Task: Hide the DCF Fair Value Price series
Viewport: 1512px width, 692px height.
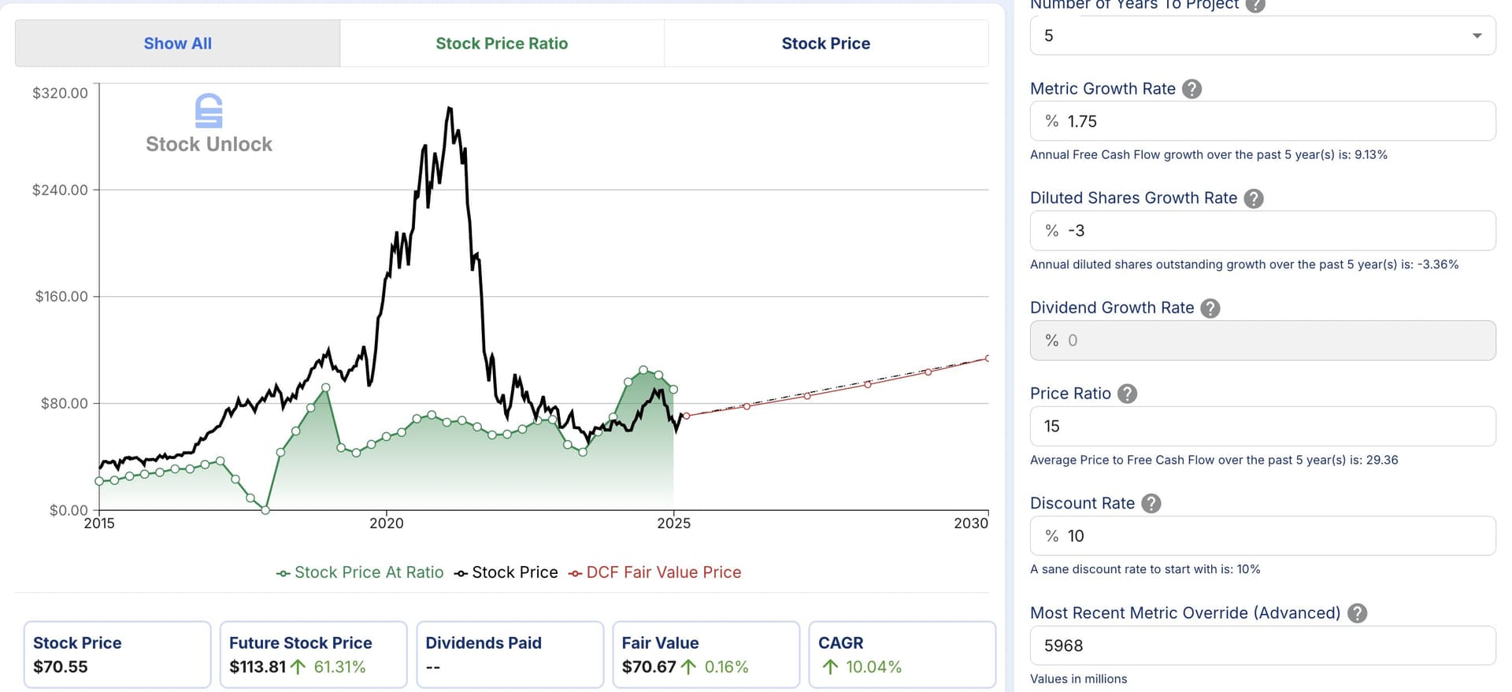Action: click(654, 572)
